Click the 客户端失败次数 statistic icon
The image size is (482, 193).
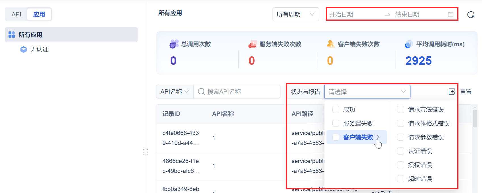(x=331, y=44)
